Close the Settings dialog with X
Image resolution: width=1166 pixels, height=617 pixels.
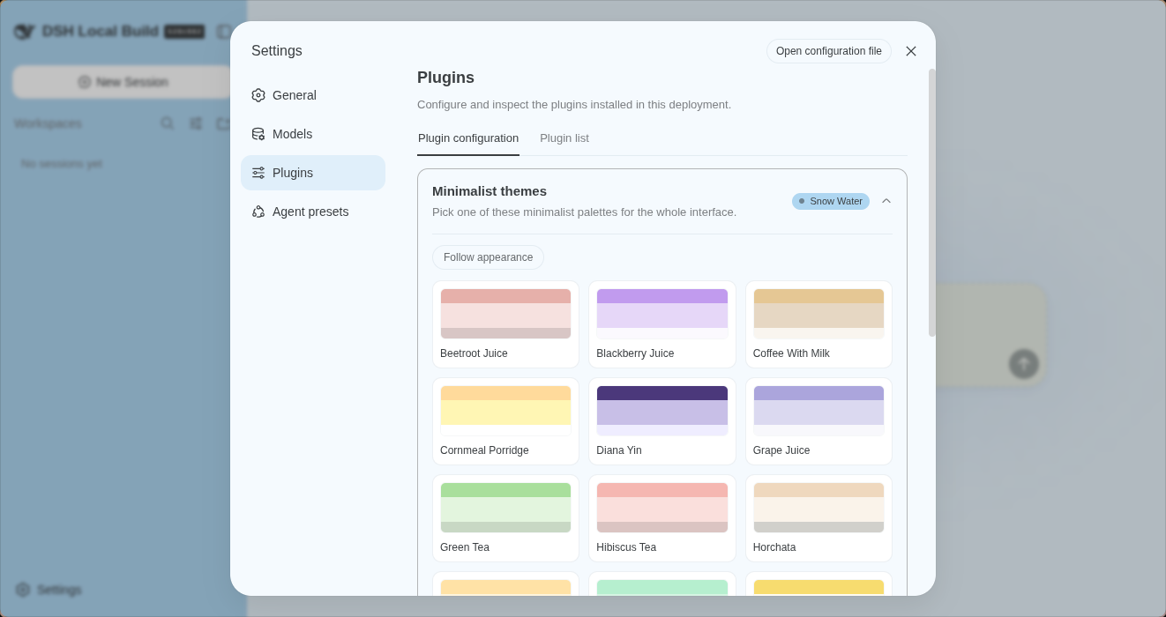pyautogui.click(x=911, y=51)
